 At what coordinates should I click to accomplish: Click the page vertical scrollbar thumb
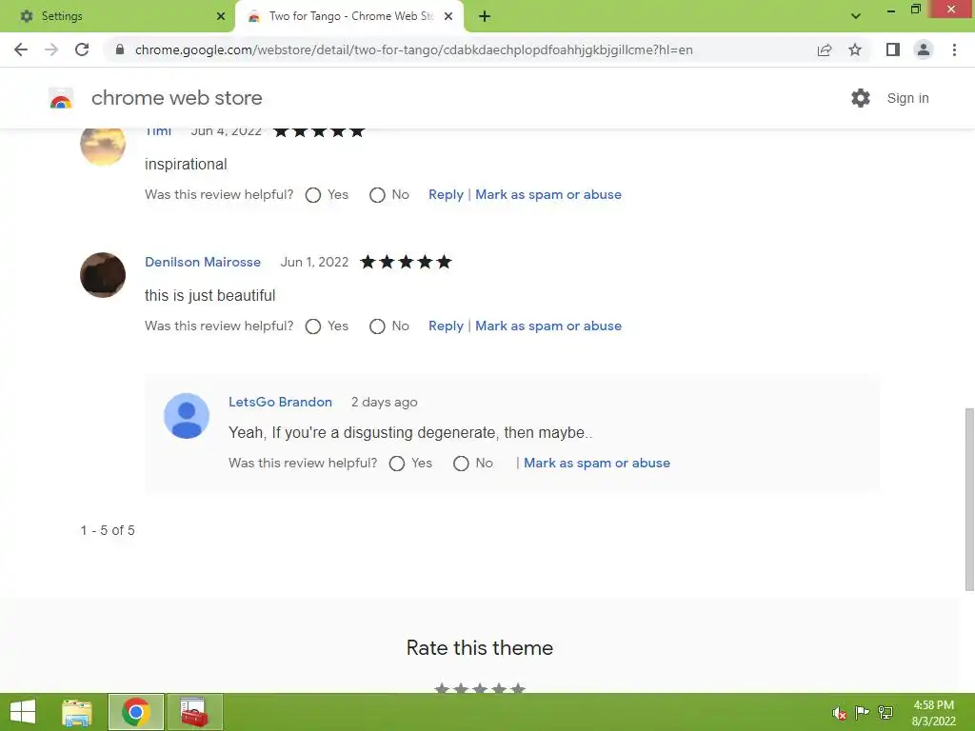[x=969, y=499]
